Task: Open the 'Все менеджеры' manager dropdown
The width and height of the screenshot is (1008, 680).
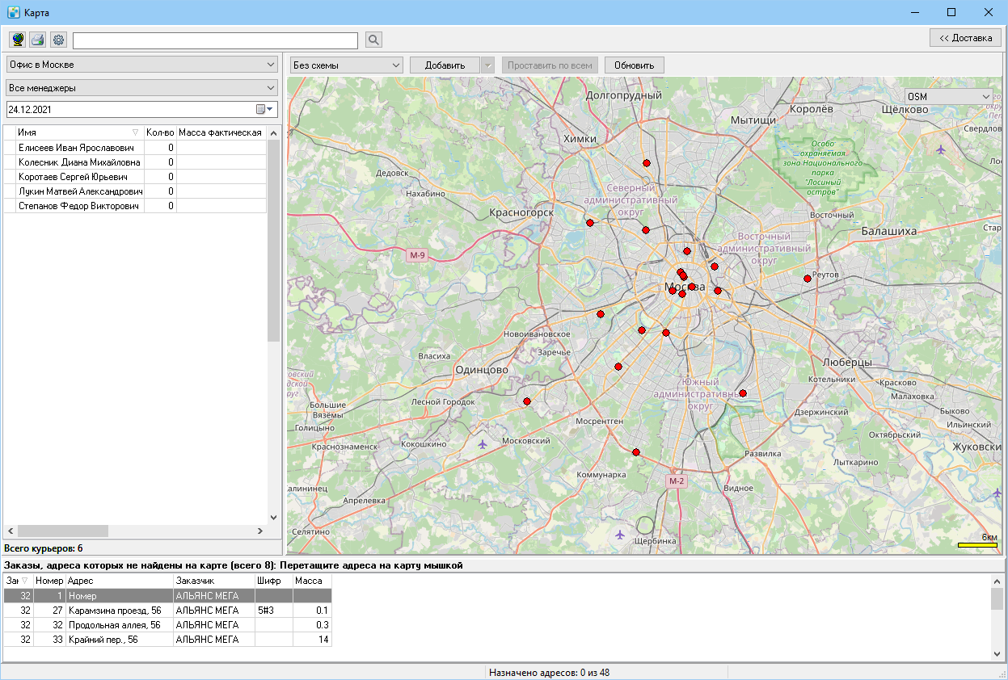Action: coord(142,87)
